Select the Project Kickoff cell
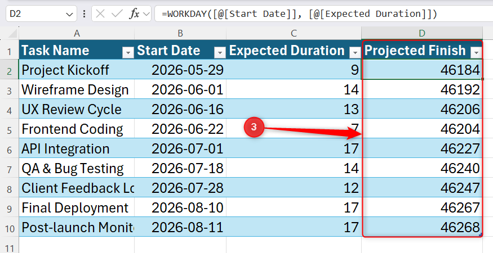This screenshot has width=493, height=253. point(77,70)
